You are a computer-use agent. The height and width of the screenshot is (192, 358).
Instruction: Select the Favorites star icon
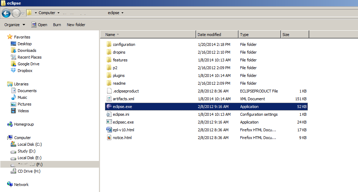pos(10,37)
